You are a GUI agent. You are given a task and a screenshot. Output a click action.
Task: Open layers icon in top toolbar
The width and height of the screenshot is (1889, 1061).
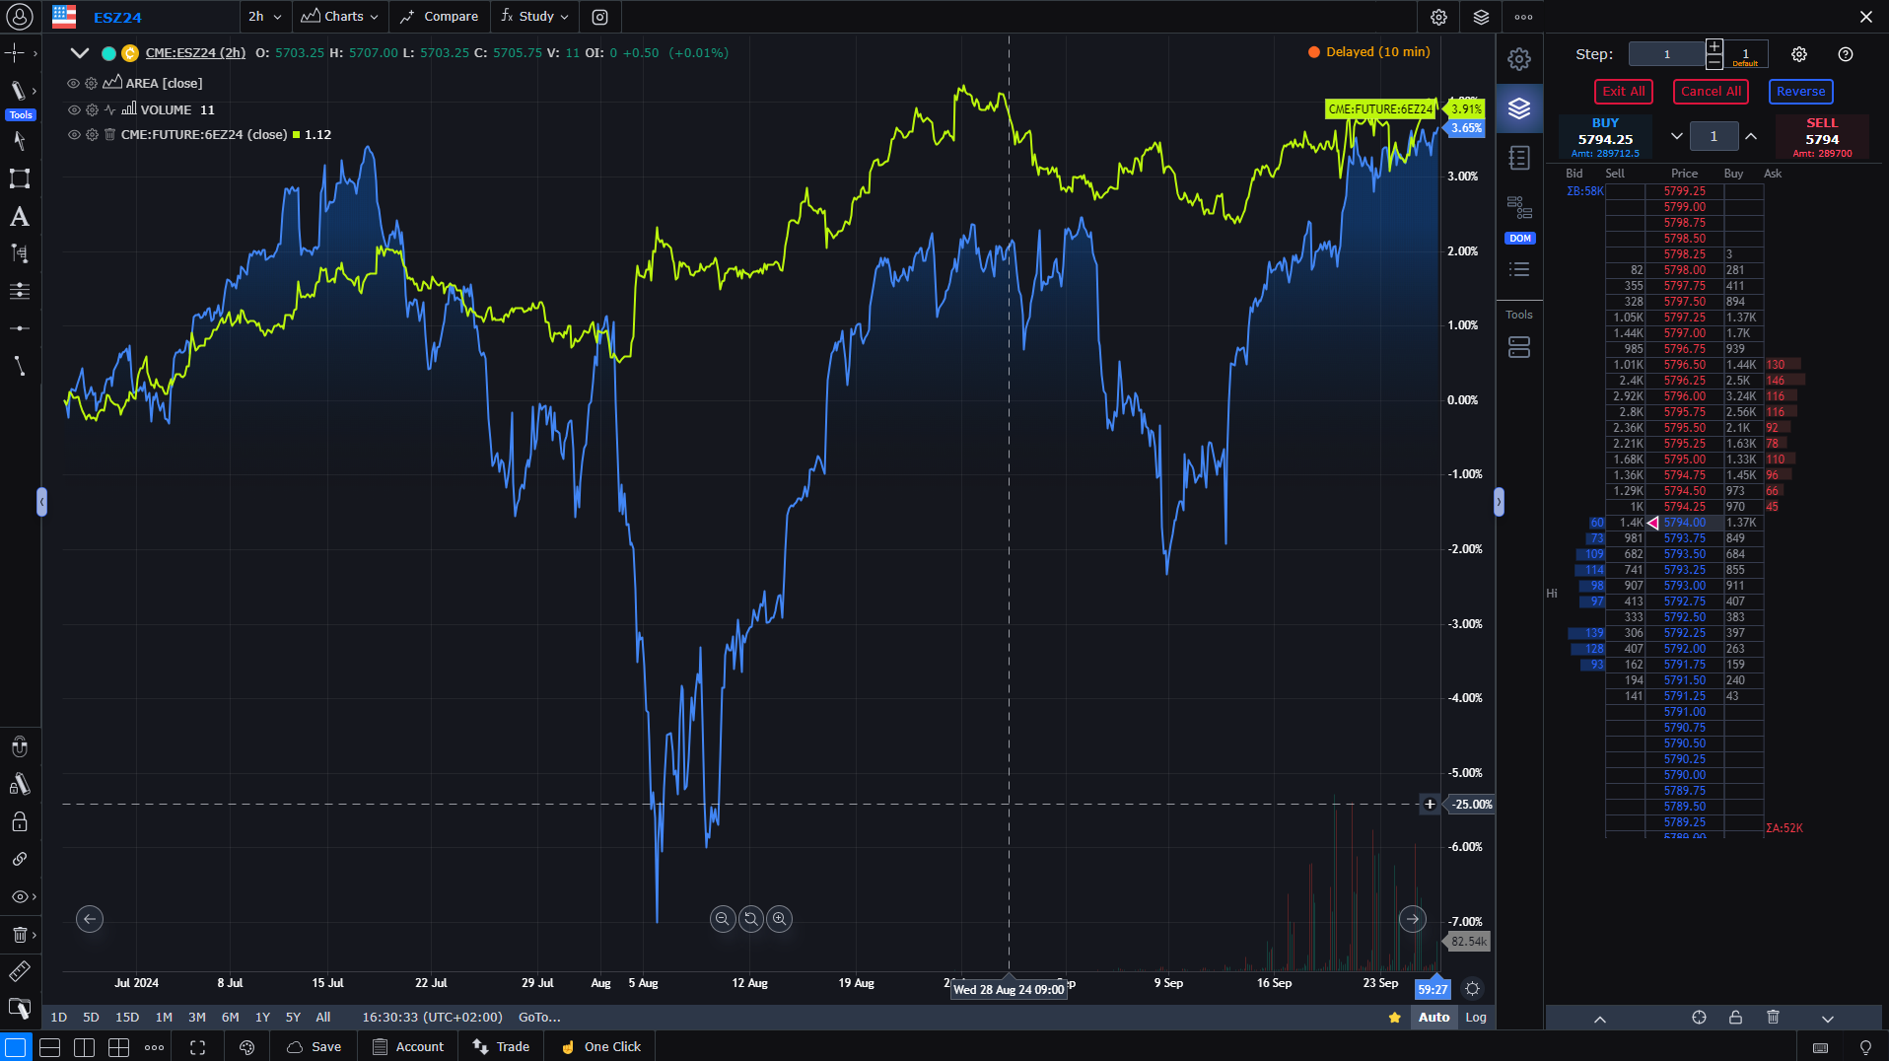pos(1481,17)
